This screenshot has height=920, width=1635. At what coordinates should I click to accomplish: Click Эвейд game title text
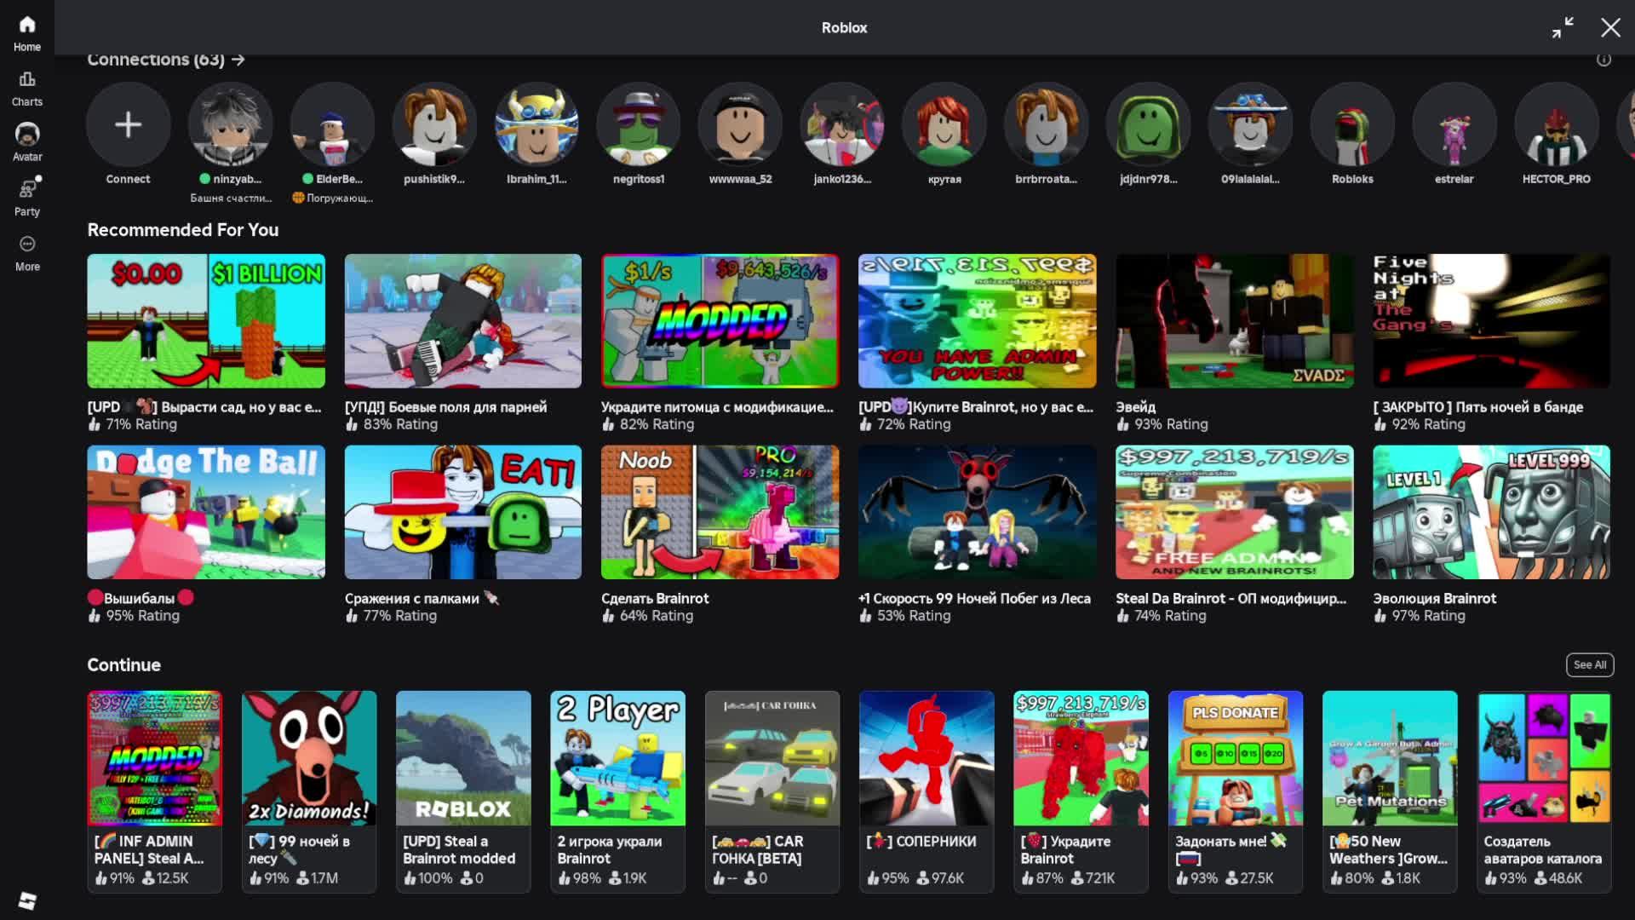[1136, 407]
